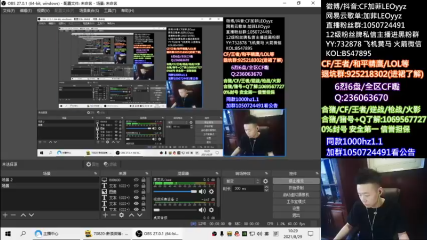Screen dimensions: 427x240
Task: Click the 属性 gear button above the panels
Action: click(x=92, y=164)
